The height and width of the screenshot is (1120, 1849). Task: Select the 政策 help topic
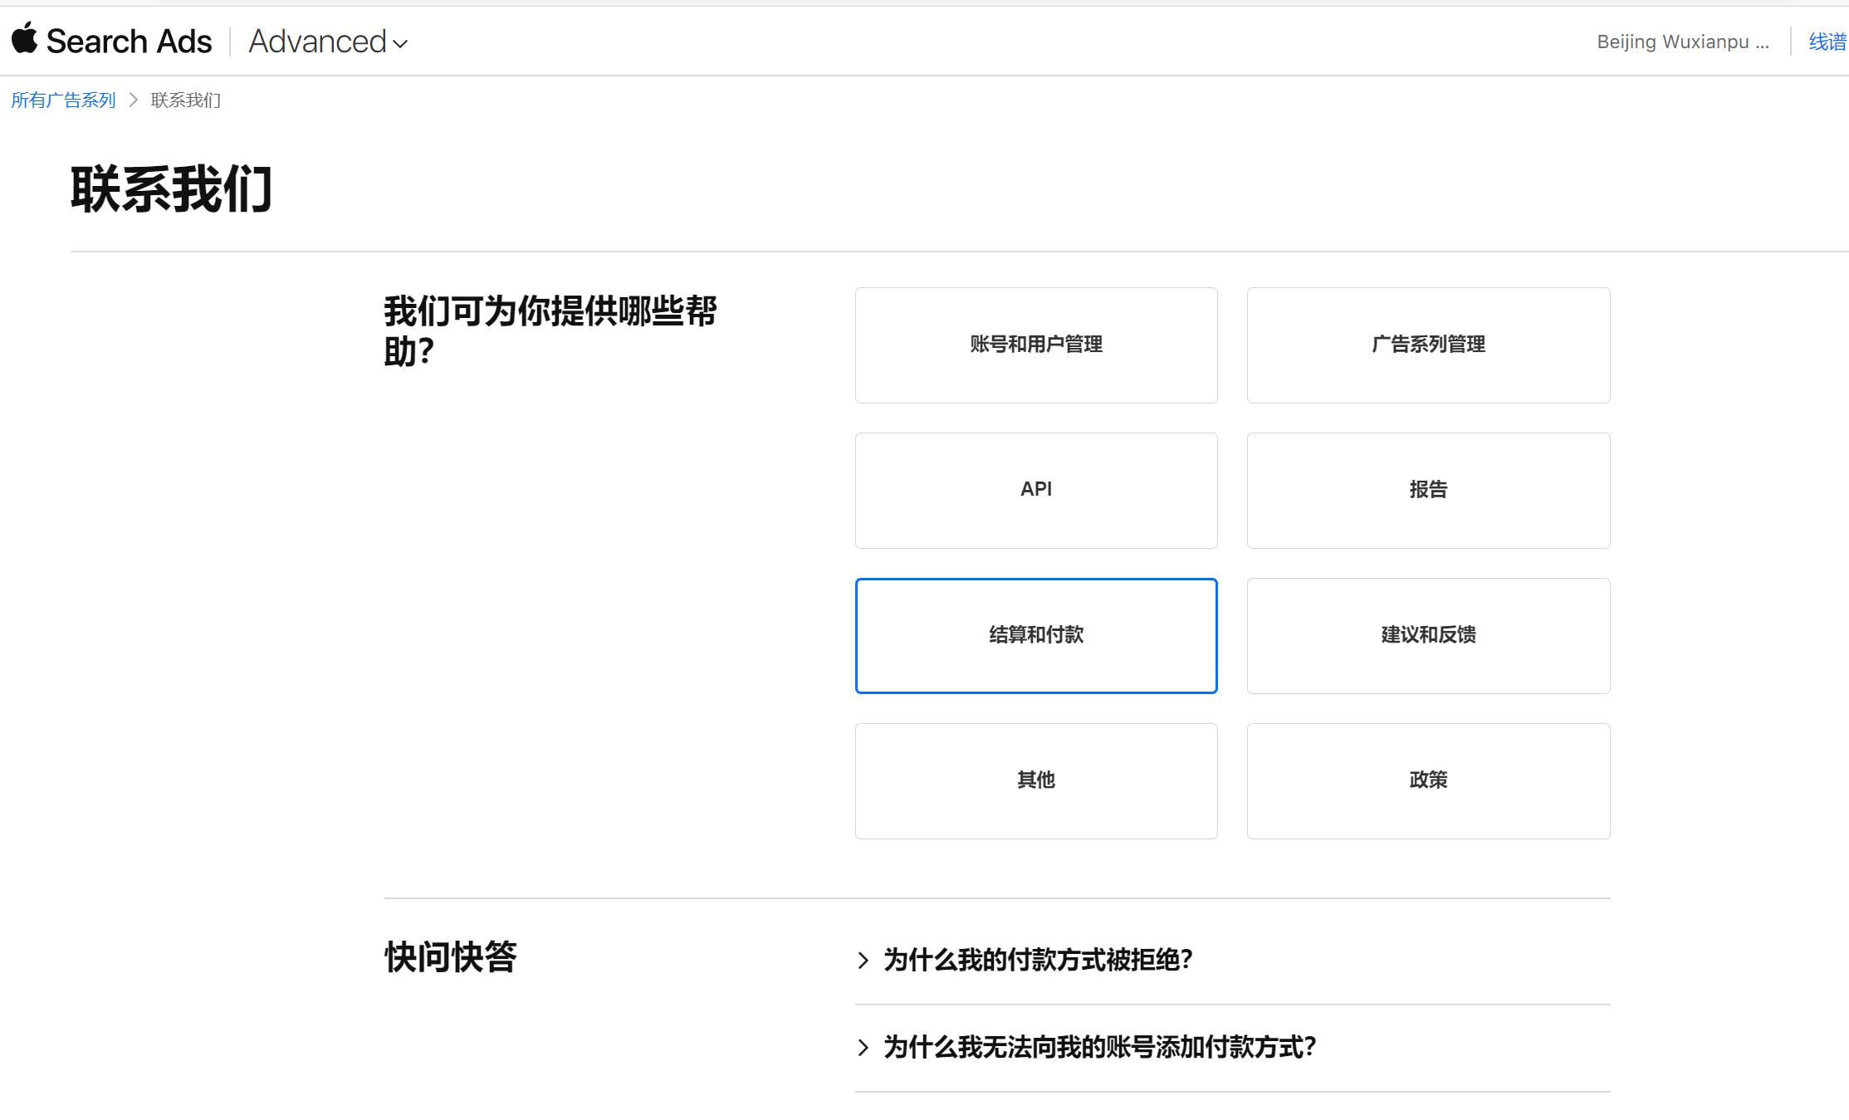coord(1428,780)
